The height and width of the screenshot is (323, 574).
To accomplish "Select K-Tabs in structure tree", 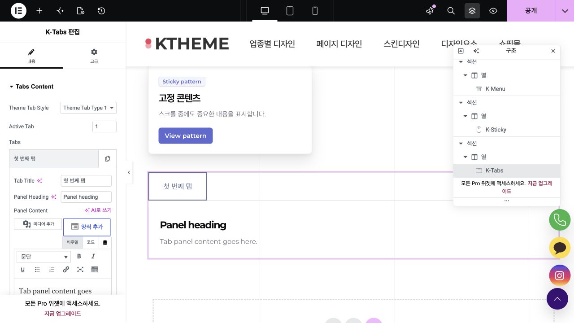I will (507, 170).
